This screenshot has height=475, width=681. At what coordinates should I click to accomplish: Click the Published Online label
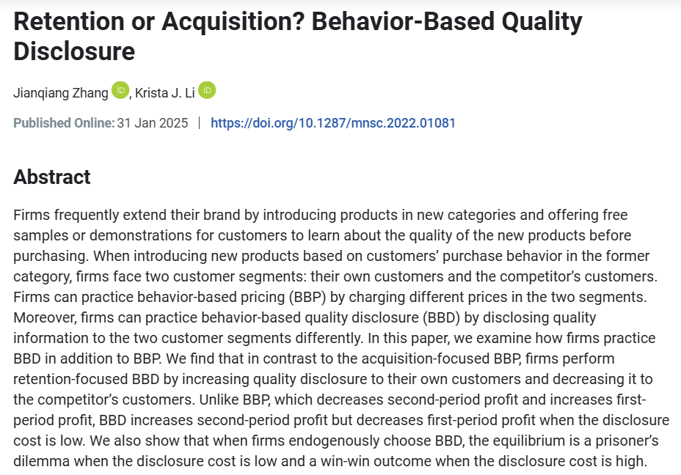[64, 123]
